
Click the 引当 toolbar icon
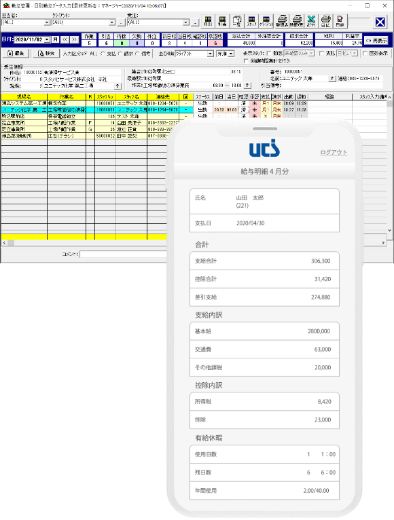[222, 21]
